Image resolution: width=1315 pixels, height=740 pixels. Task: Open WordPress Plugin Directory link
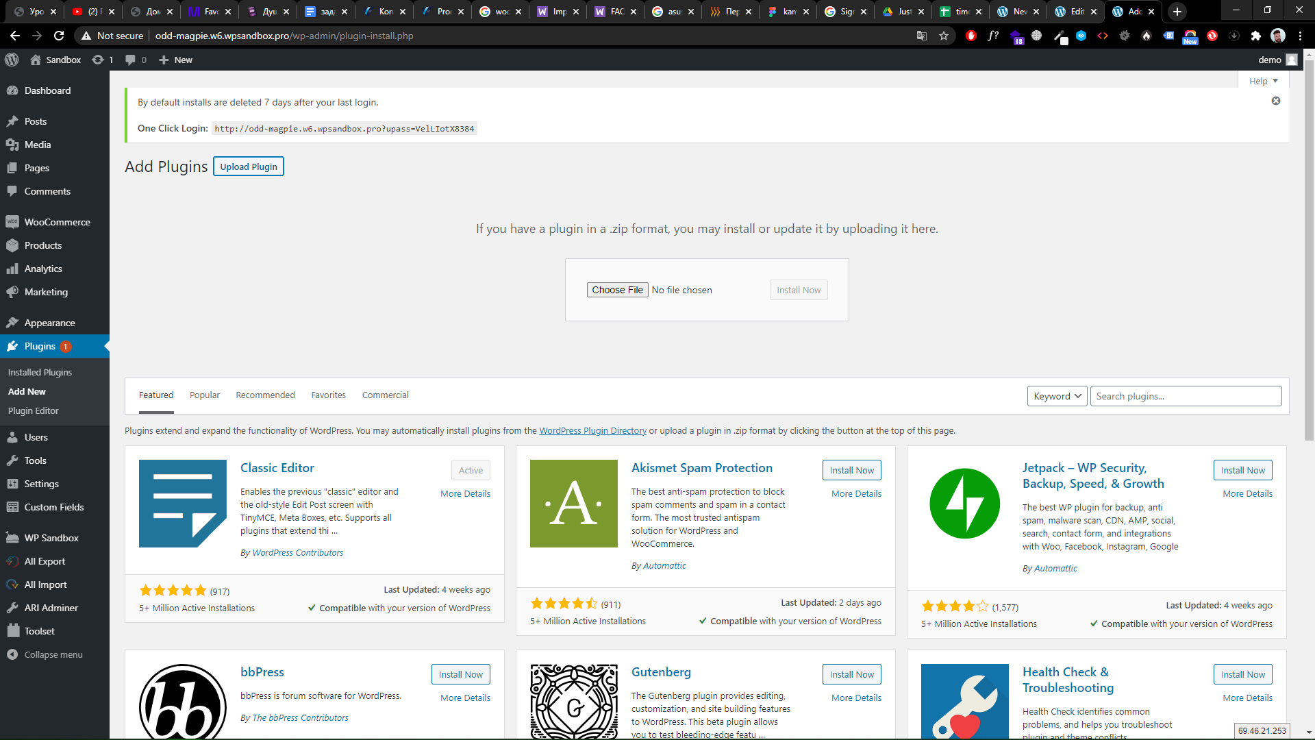[x=592, y=431]
